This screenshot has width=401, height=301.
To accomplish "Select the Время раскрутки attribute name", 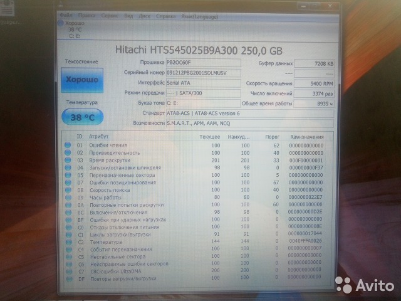I will [110, 161].
